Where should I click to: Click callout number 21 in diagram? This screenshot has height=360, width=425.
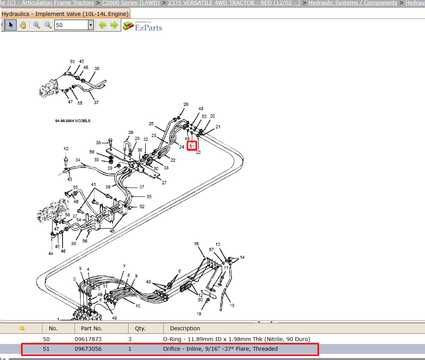pos(218,127)
